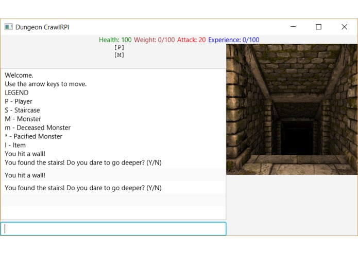Screen dimensions: 358x254
Task: Click the Dungeon CrawlRPI window icon
Action: 8,27
